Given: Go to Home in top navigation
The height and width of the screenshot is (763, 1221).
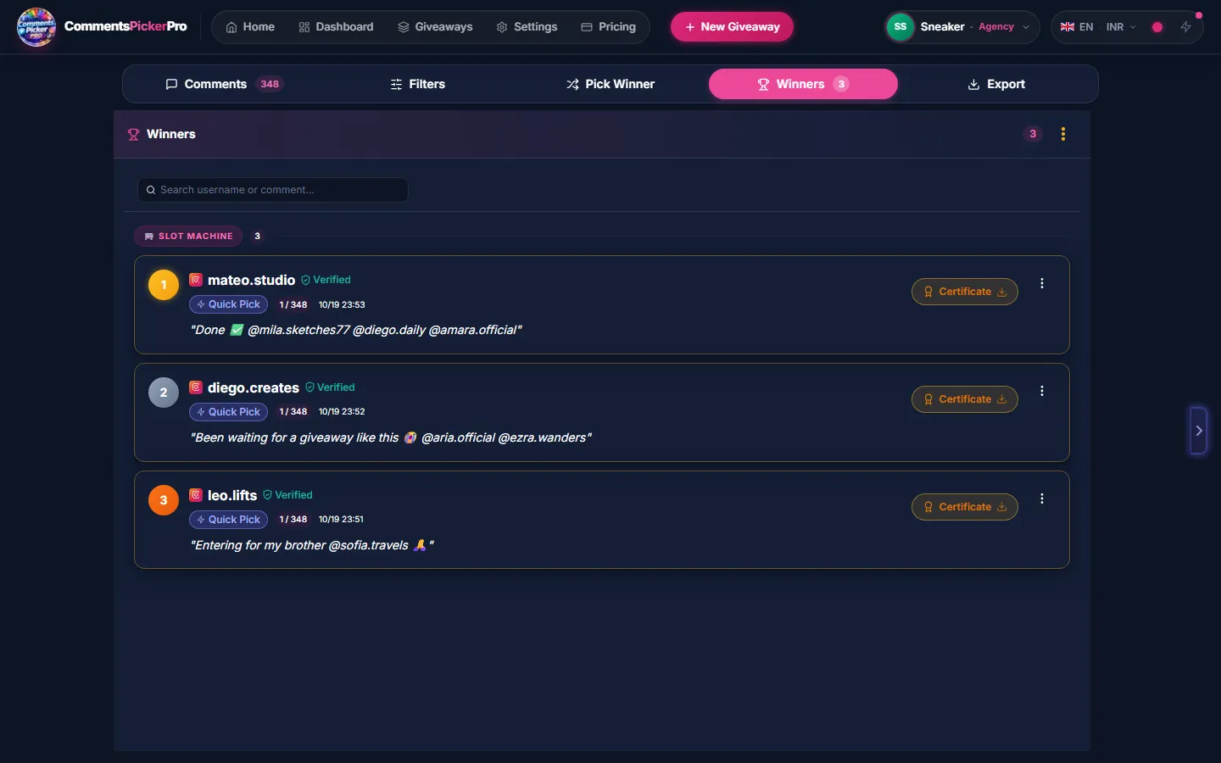Looking at the screenshot, I should coord(250,27).
